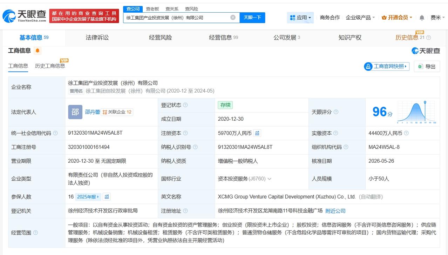Click registration number 320301000161494

pyautogui.click(x=89, y=147)
